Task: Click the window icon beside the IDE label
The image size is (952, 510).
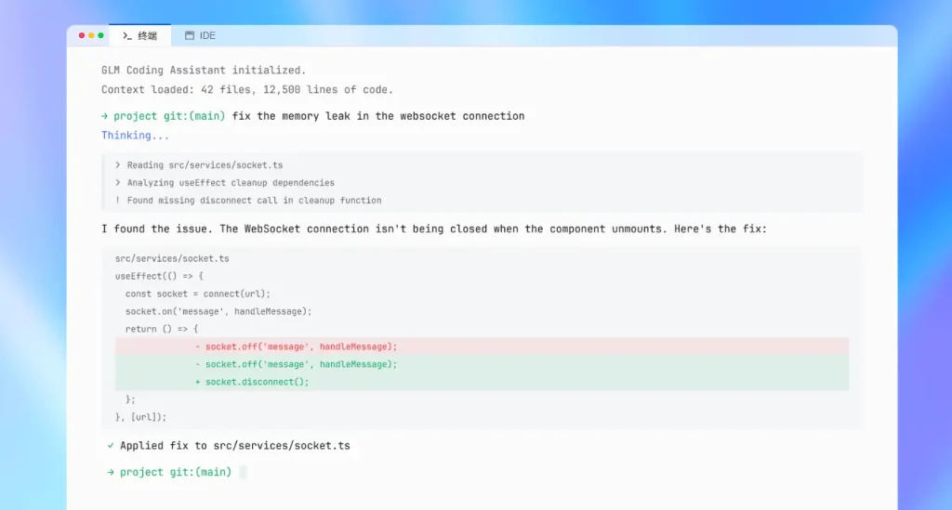Action: (190, 35)
